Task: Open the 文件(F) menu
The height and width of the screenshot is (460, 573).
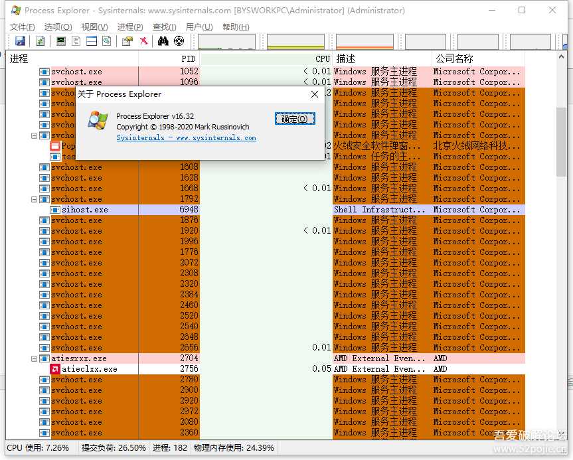Action: 23,27
